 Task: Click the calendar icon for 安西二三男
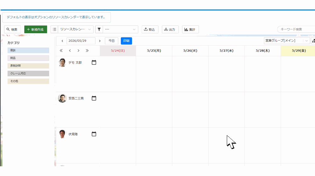(x=94, y=98)
